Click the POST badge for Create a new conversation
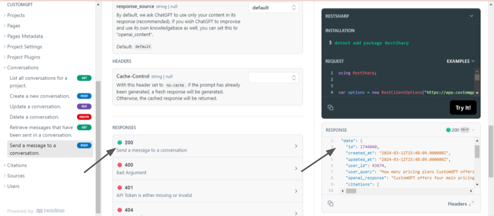 [84, 96]
